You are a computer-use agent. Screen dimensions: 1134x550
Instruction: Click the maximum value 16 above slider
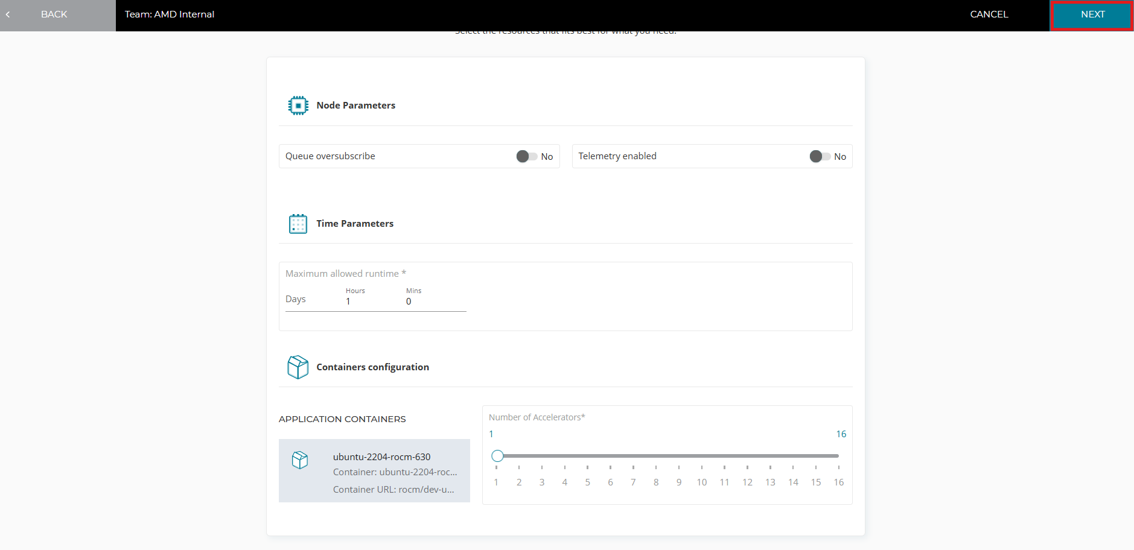pos(841,434)
